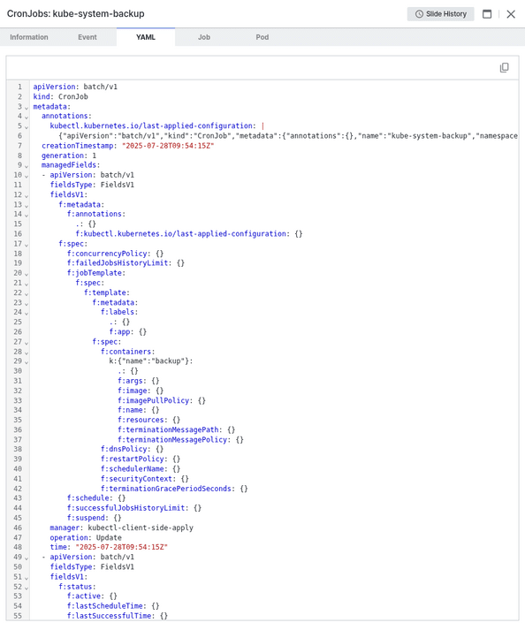Viewport: 525px width, 630px height.
Task: Collapse the metadata fold on line 3
Action: click(27, 107)
